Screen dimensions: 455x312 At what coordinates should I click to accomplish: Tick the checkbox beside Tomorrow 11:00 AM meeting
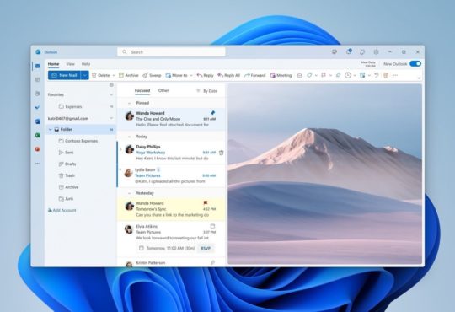click(142, 248)
